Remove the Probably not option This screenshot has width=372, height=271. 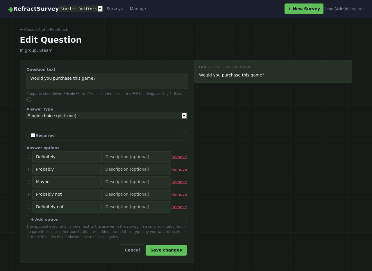tap(179, 195)
